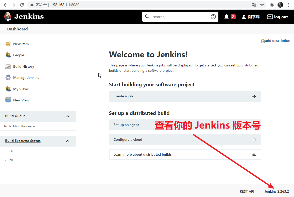
Task: Bookmark the page with the star icon
Action: (x=262, y=5)
